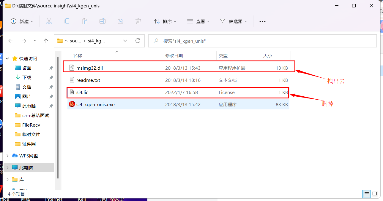383x201 pixels.
Task: Click the Refresh icon next to the address bar
Action: [x=138, y=41]
